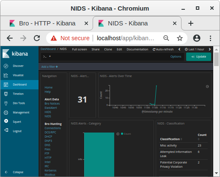The image size is (220, 177).
Task: Open the FTP link
Action: click(47, 154)
